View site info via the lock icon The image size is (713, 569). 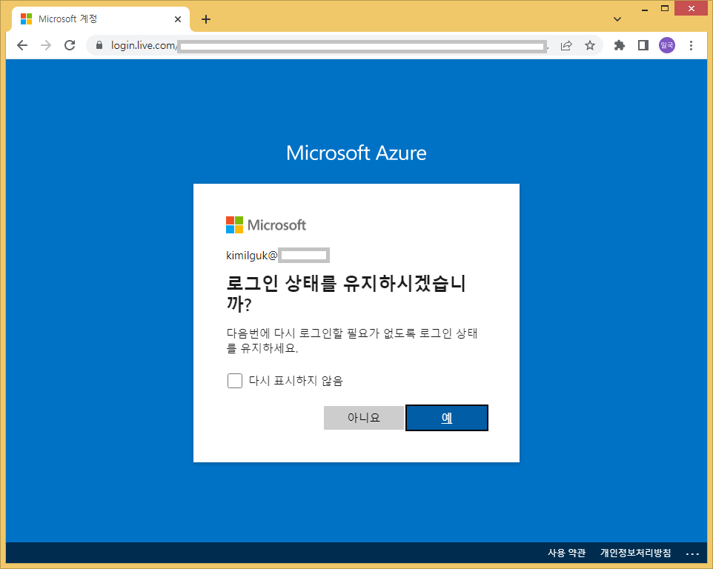pos(99,45)
